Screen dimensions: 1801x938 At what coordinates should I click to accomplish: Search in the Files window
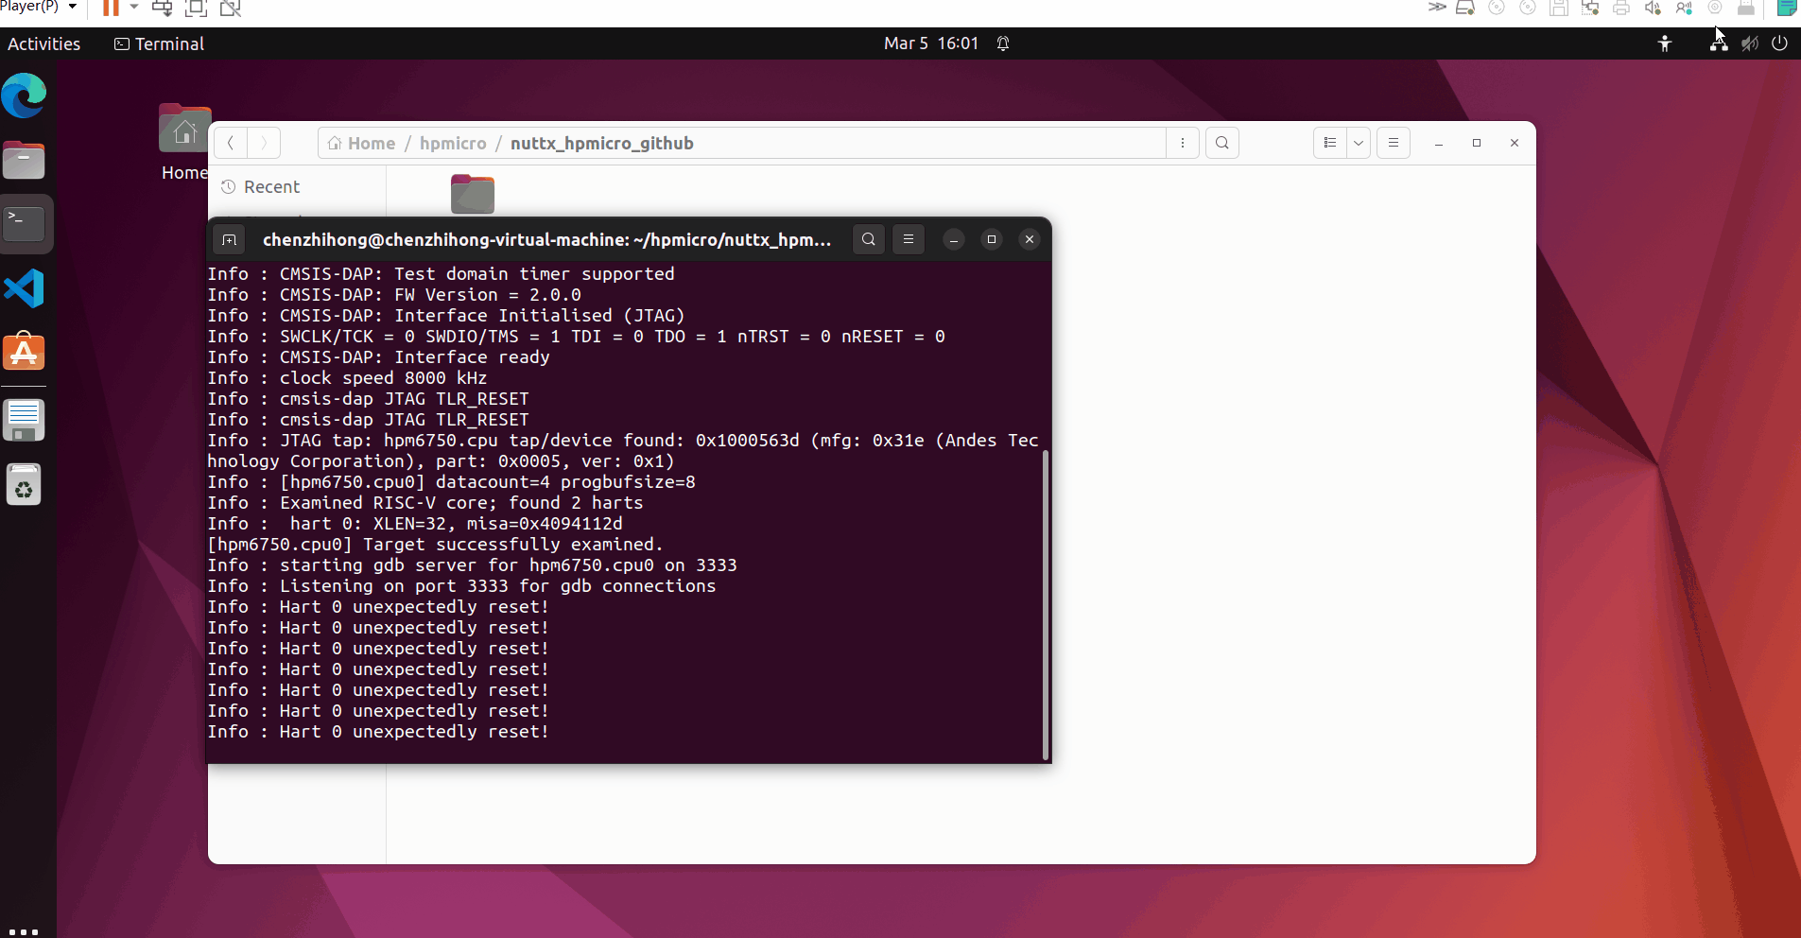[x=1222, y=144]
